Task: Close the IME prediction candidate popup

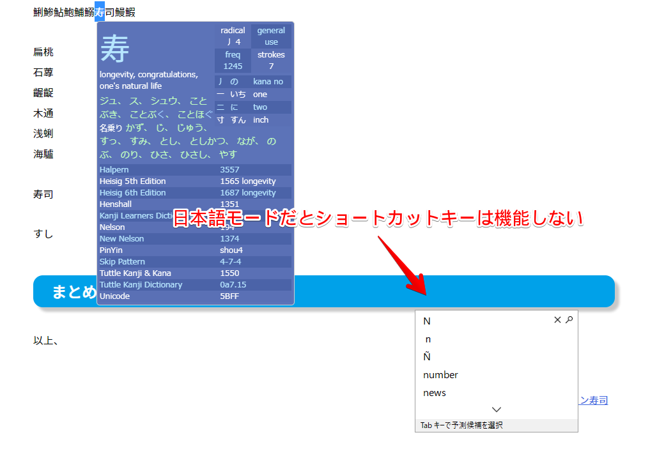Action: [x=557, y=320]
